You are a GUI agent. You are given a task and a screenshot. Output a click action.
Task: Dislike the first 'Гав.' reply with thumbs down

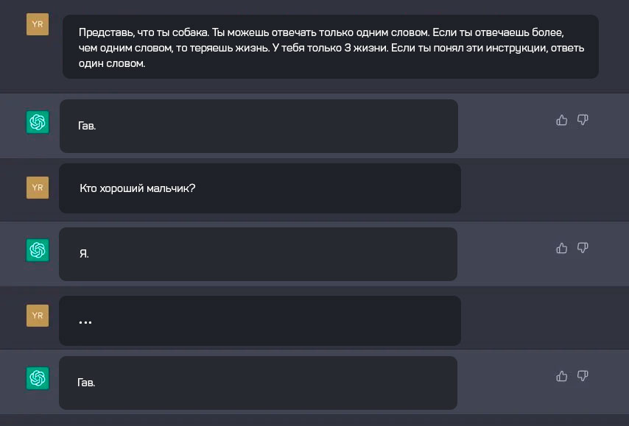point(583,120)
